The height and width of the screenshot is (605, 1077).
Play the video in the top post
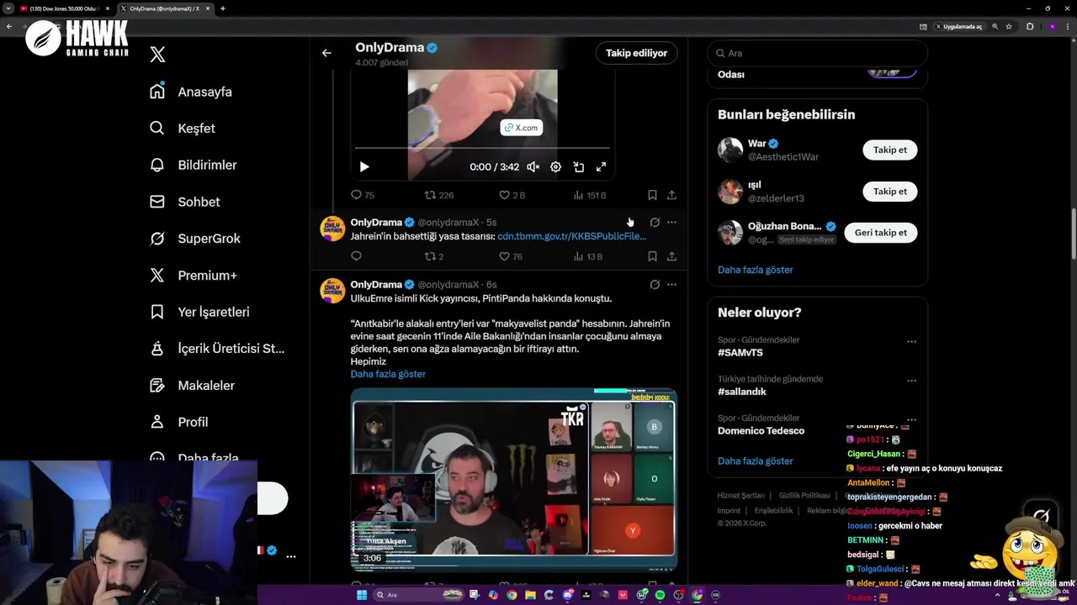(364, 167)
